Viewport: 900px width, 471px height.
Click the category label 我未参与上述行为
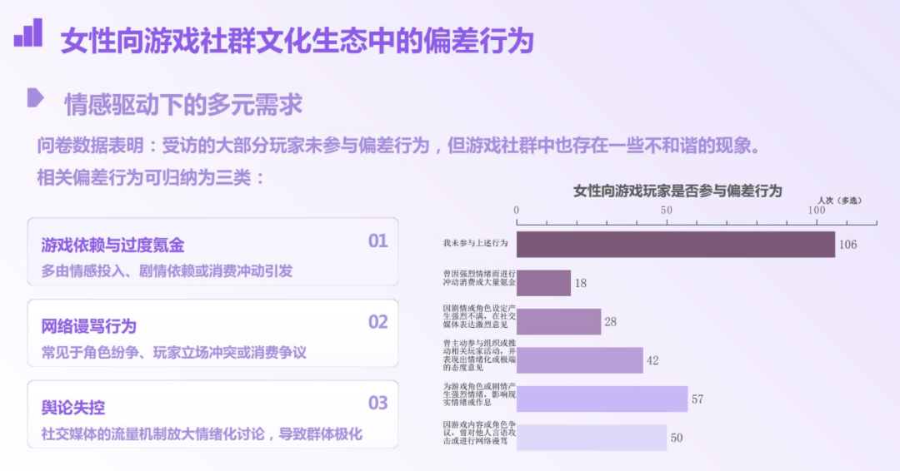pyautogui.click(x=475, y=243)
